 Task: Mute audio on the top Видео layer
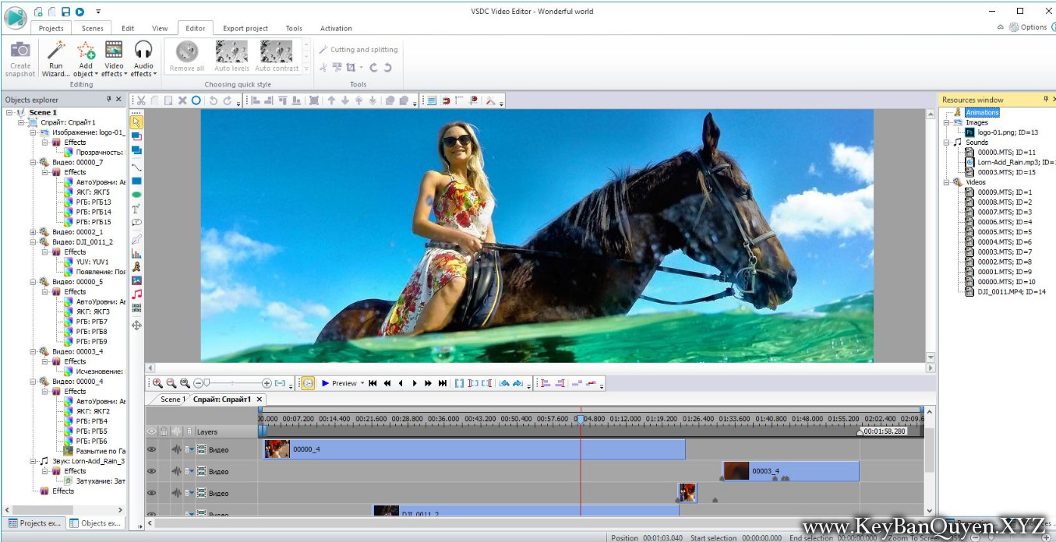click(177, 449)
